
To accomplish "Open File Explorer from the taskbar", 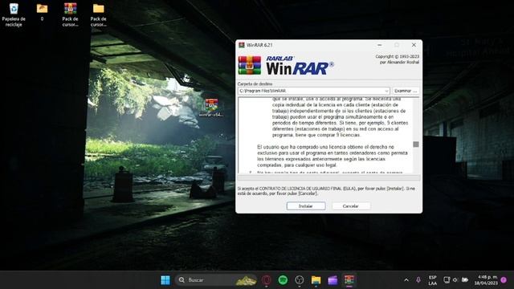I will [316, 280].
